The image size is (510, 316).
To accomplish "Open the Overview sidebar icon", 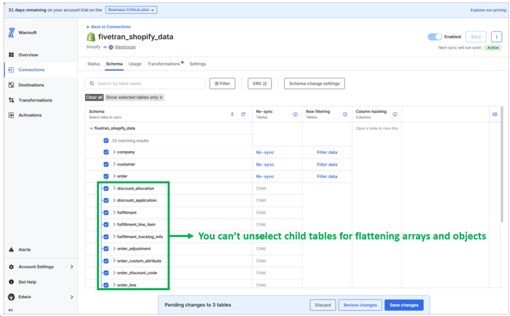I will click(x=11, y=55).
